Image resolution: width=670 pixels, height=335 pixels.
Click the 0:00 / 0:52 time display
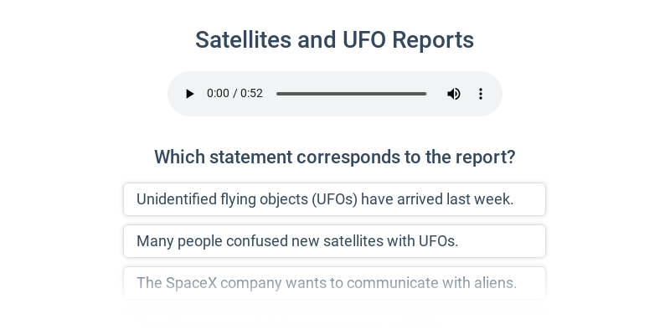click(234, 94)
